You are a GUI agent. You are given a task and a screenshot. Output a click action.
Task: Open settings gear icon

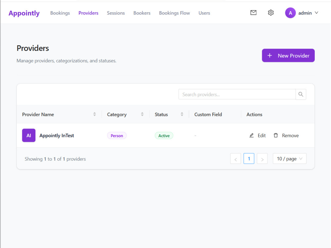tap(271, 13)
